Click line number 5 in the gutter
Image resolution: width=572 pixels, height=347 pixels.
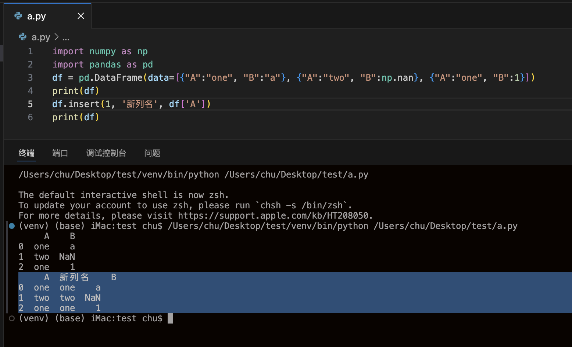pos(30,104)
